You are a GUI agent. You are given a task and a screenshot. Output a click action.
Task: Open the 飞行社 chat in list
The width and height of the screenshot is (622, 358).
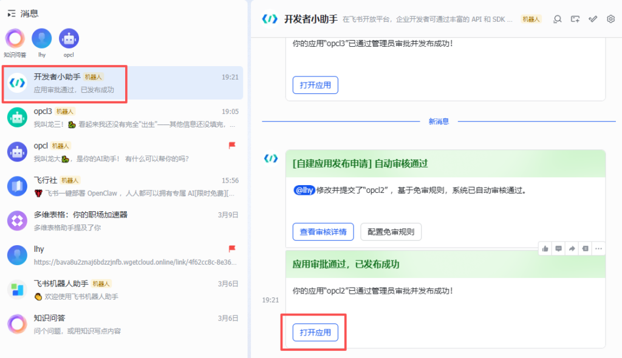(121, 186)
